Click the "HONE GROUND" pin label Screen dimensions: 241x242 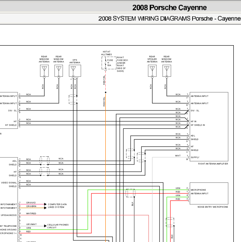click(8, 230)
